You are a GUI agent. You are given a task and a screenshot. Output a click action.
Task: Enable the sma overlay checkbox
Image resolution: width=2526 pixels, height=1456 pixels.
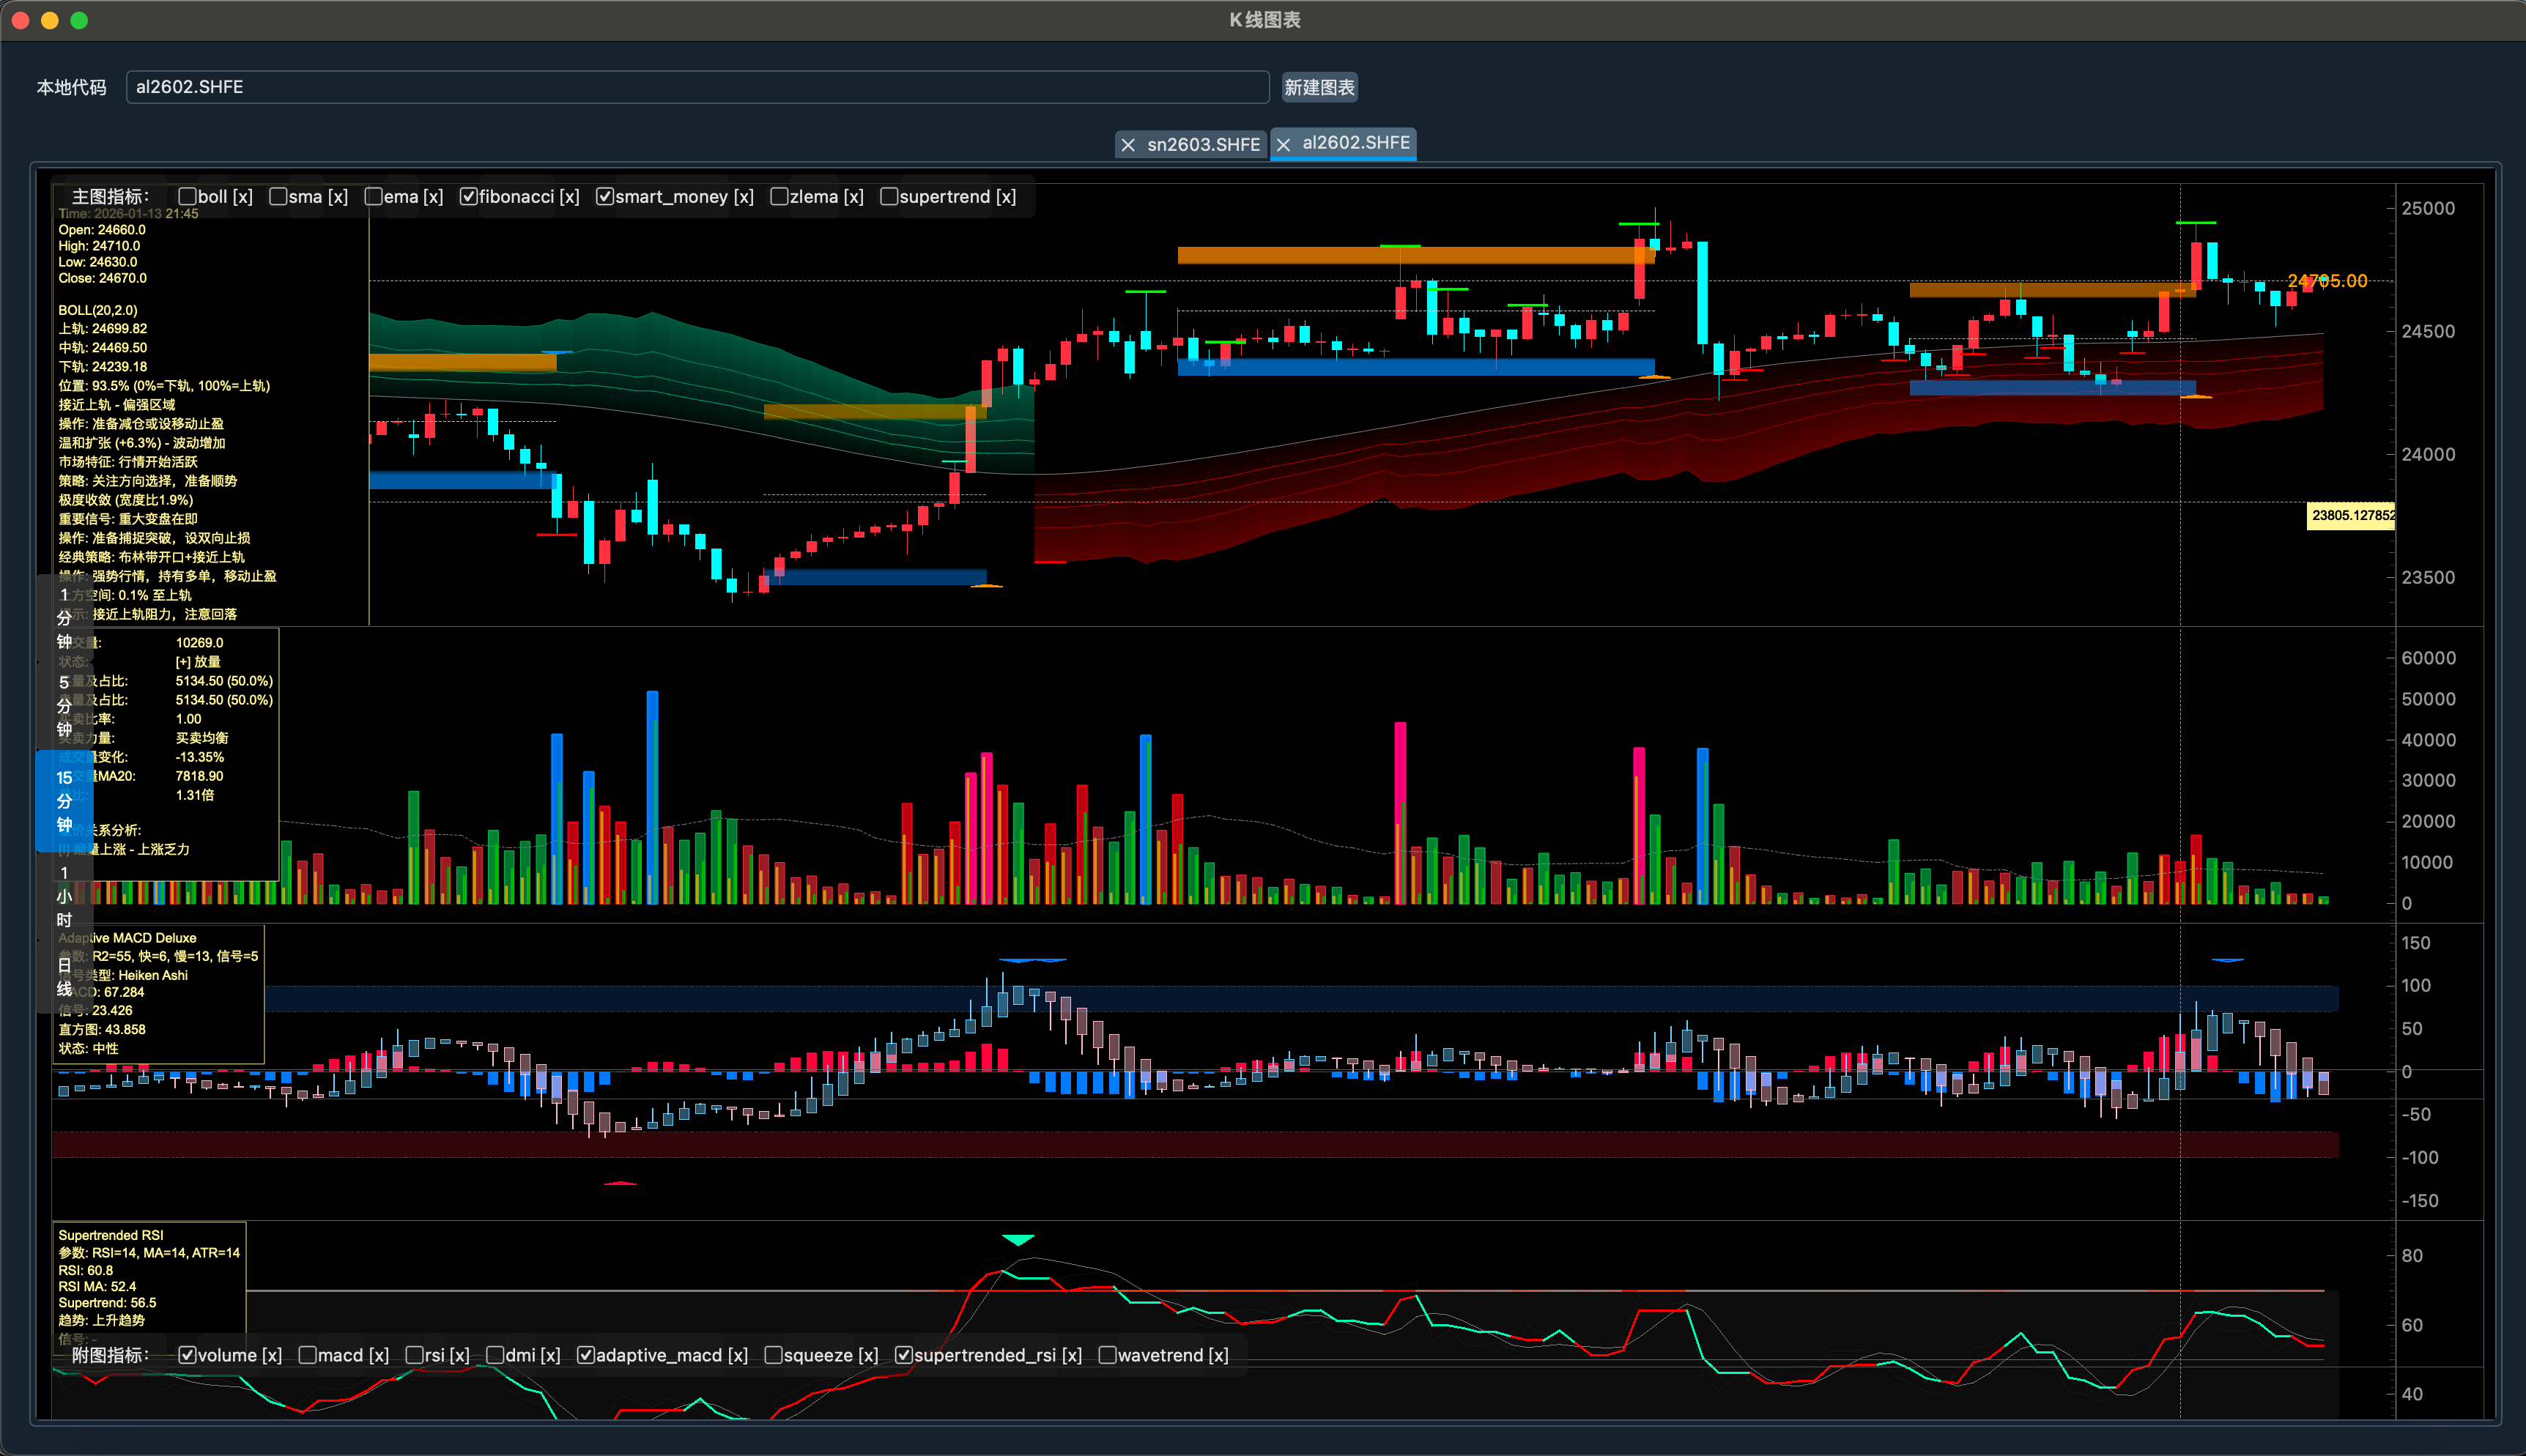point(278,197)
